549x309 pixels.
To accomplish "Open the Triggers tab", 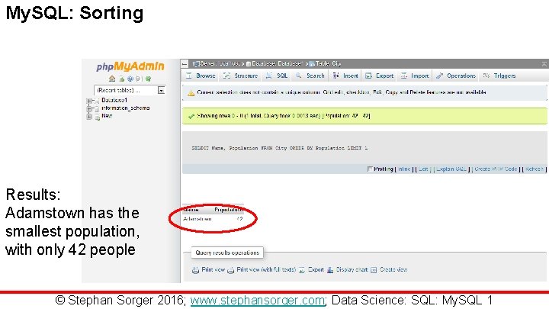I will 499,76.
